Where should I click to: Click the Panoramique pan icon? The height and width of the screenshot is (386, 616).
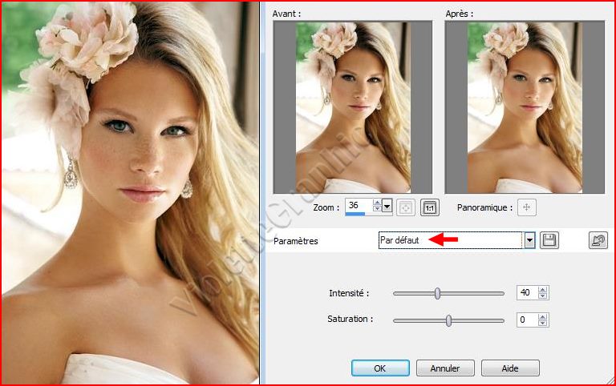[x=527, y=207]
